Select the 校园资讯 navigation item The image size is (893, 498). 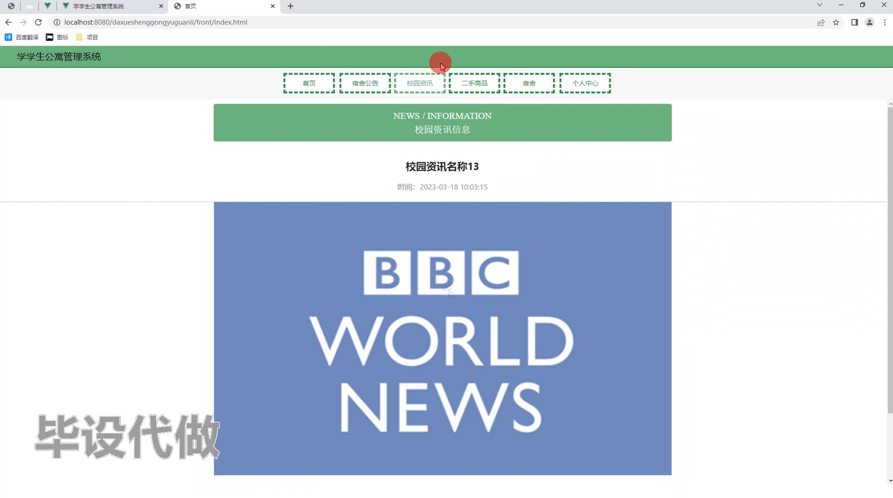[420, 83]
